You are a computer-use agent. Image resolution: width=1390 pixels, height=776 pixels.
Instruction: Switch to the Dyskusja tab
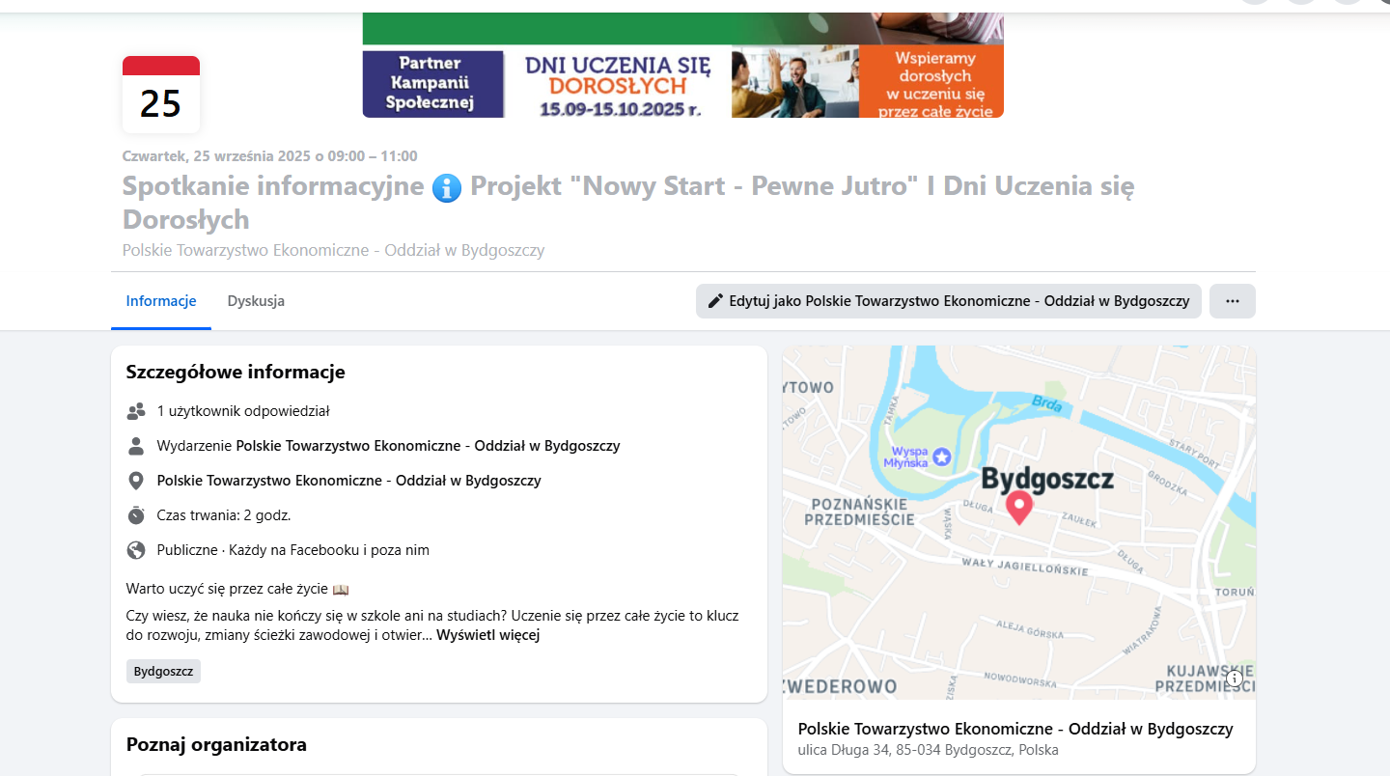(x=256, y=301)
